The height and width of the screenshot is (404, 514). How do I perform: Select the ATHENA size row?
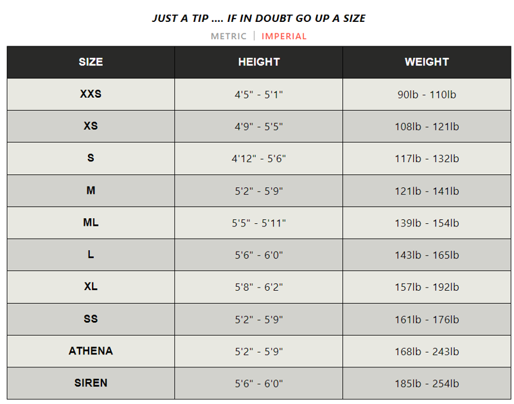(90, 351)
